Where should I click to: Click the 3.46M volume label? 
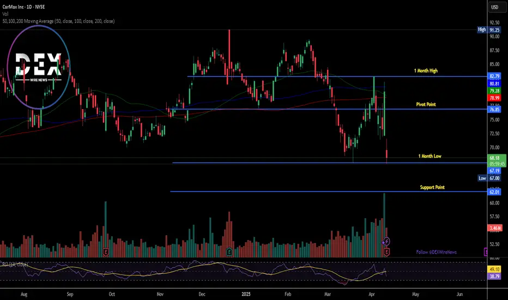[x=495, y=228]
